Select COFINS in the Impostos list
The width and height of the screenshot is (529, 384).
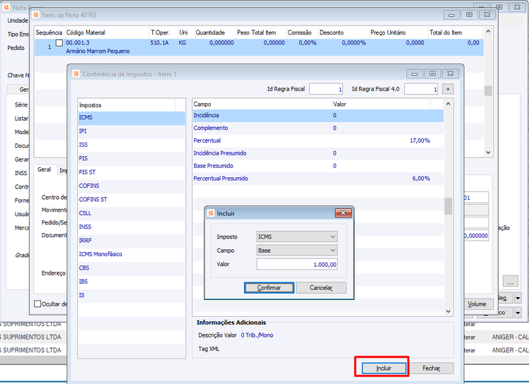click(x=132, y=186)
